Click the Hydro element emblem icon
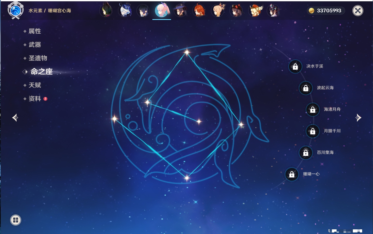The width and height of the screenshot is (373, 234). pos(16,10)
